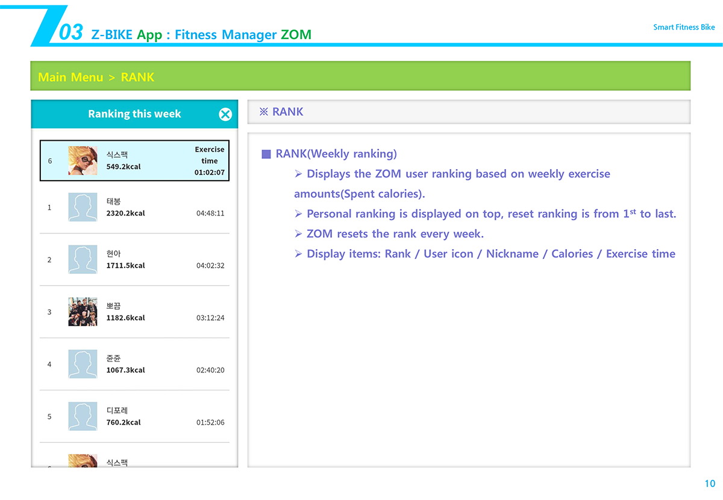The width and height of the screenshot is (723, 500).
Task: Click the 1182.6kcal calorie value
Action: [x=125, y=318]
